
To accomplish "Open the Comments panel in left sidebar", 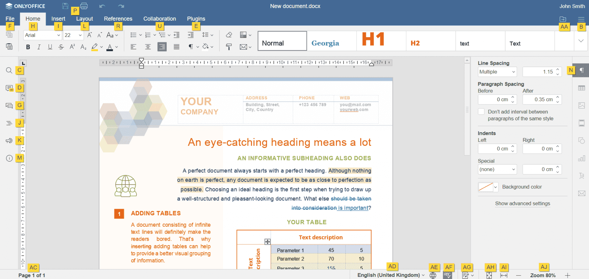I will pyautogui.click(x=9, y=88).
